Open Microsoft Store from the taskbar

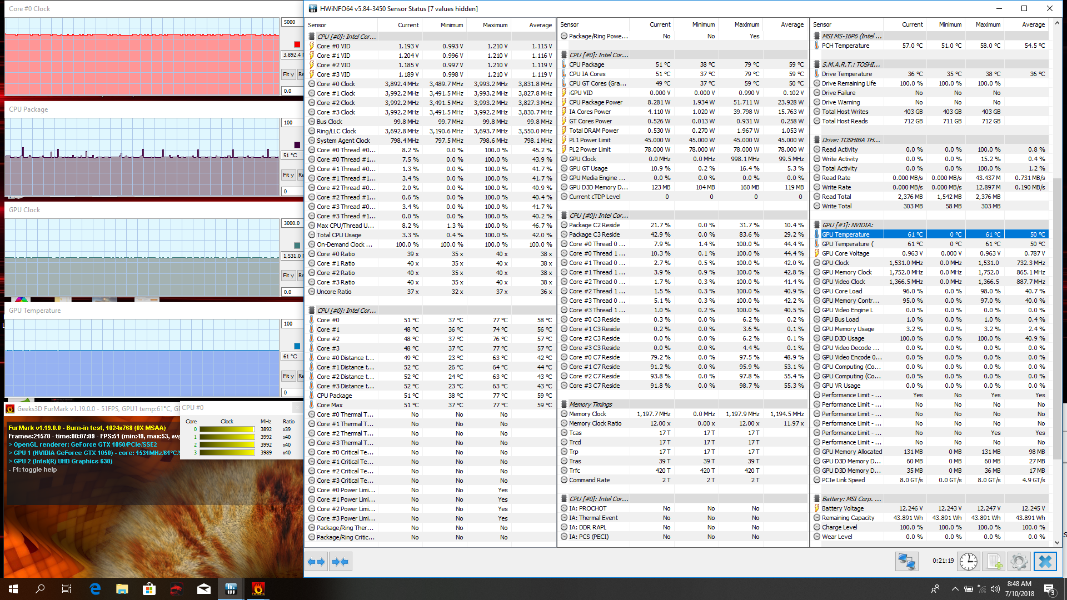point(149,589)
